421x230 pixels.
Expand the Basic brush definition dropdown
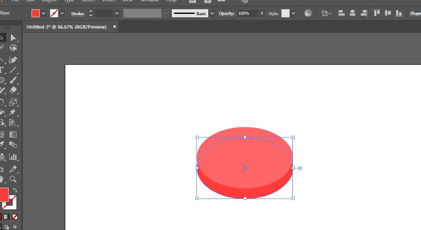(212, 13)
